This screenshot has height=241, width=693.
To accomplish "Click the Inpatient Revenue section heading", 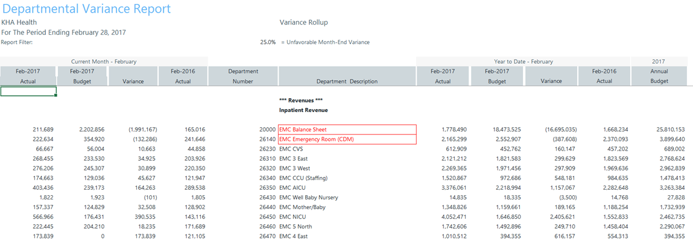I will click(x=303, y=110).
